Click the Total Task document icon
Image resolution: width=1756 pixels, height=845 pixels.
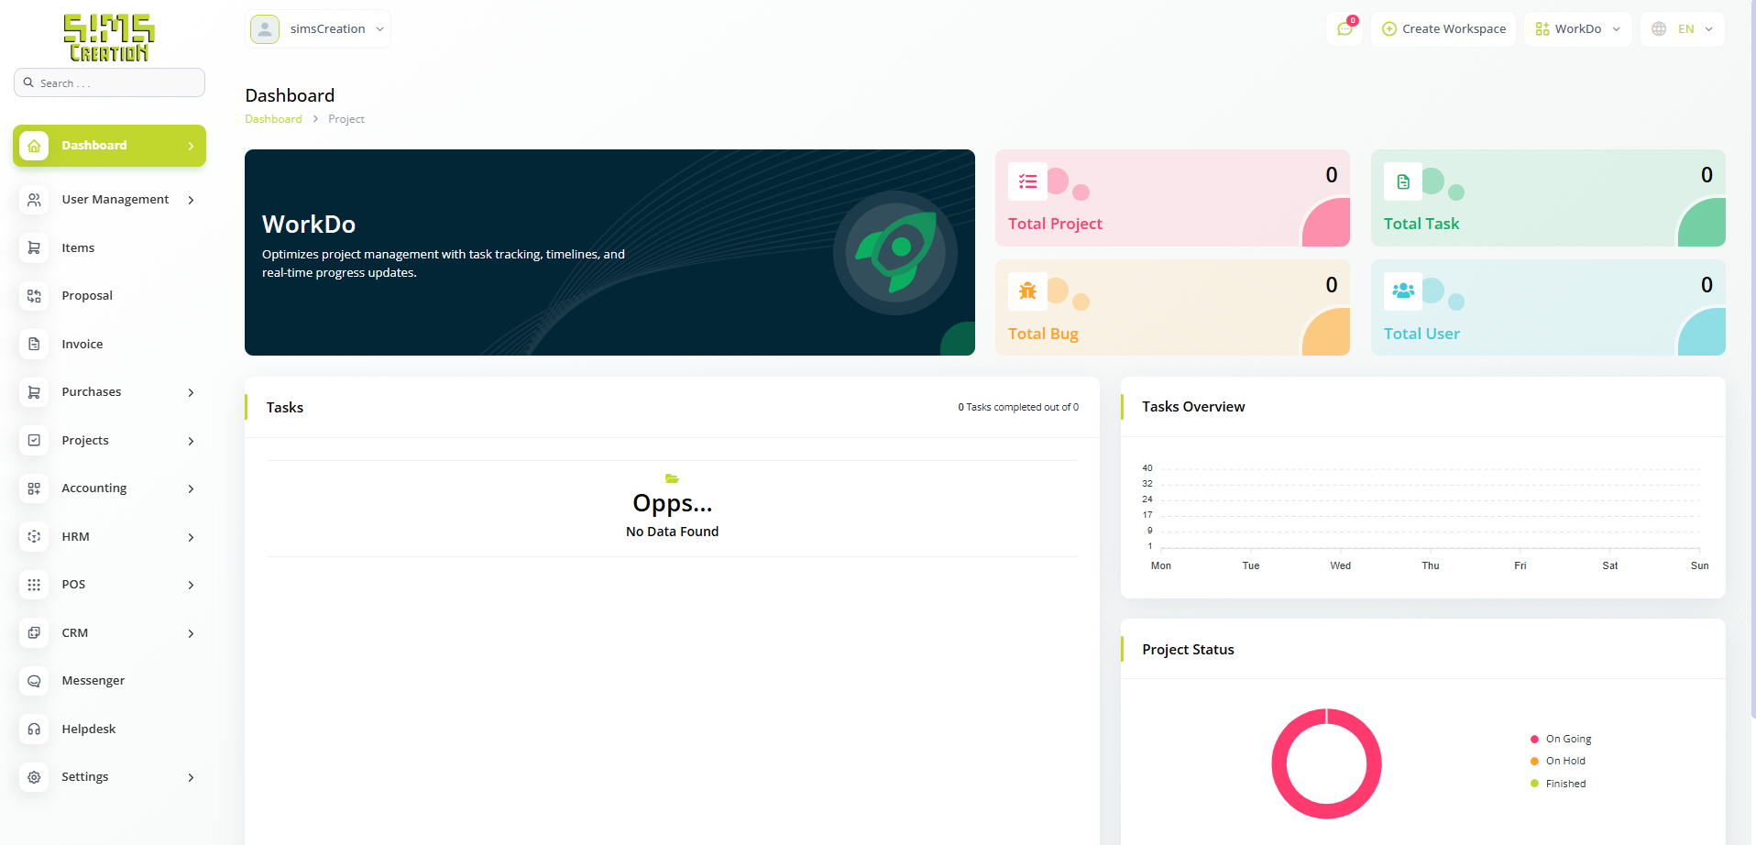tap(1402, 181)
